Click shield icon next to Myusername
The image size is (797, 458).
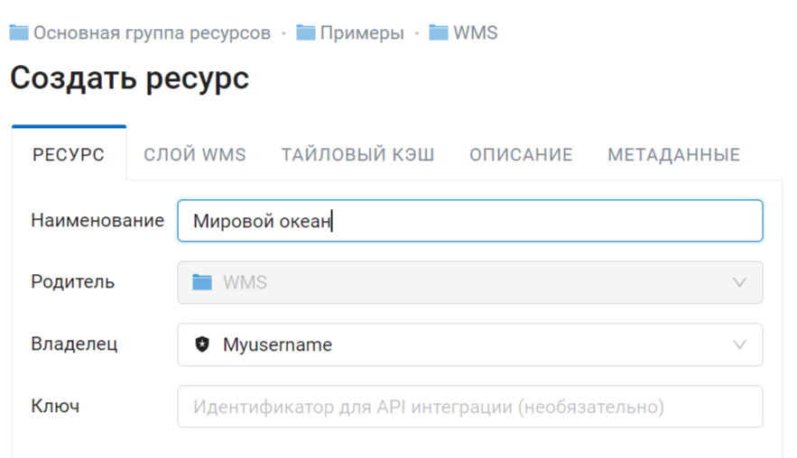click(x=202, y=344)
